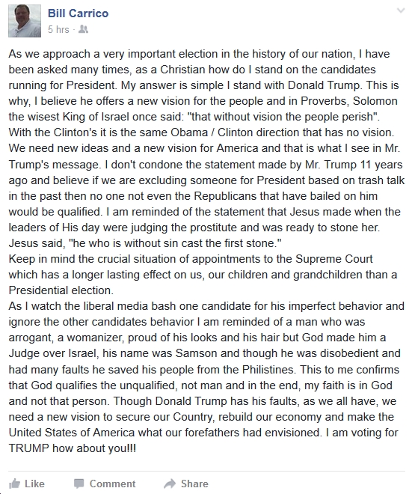Screen dimensions: 412x494
Task: Open Bill Carrico's profile picture
Action: pos(25,21)
